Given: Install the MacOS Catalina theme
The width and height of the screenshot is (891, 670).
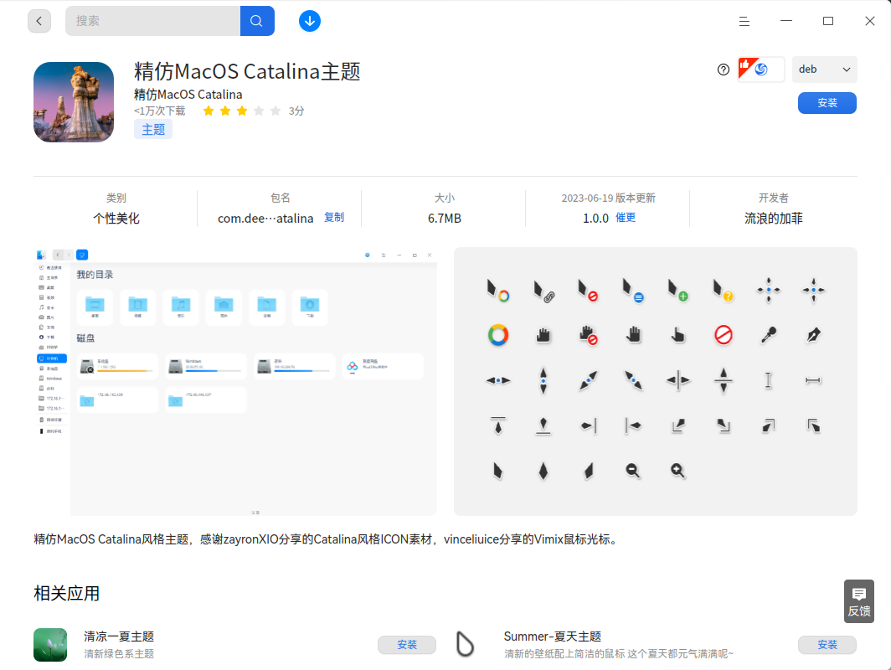Looking at the screenshot, I should [x=827, y=103].
